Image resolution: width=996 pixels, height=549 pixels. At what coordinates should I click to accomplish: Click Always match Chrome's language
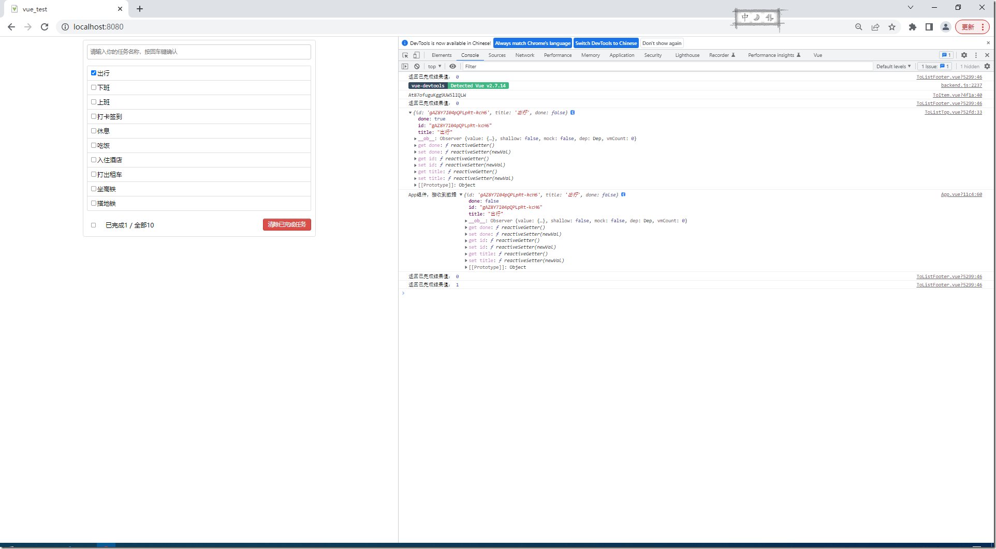tap(533, 43)
